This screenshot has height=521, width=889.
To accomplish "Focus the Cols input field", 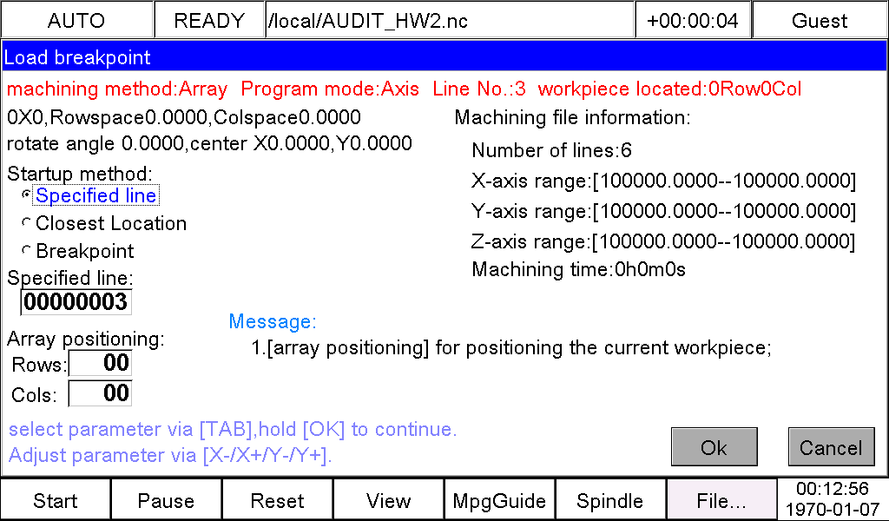I will click(x=100, y=393).
